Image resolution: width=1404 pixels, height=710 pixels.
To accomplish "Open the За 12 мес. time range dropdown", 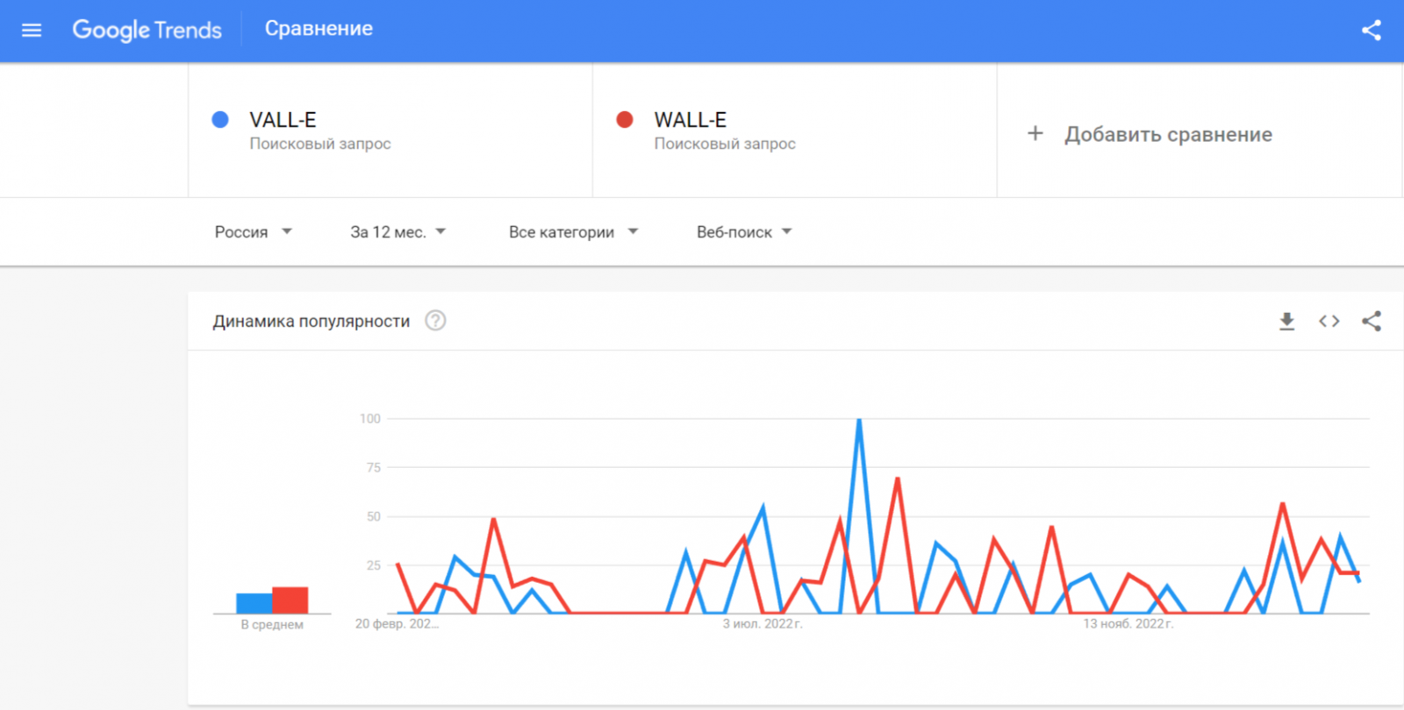I will pyautogui.click(x=398, y=232).
